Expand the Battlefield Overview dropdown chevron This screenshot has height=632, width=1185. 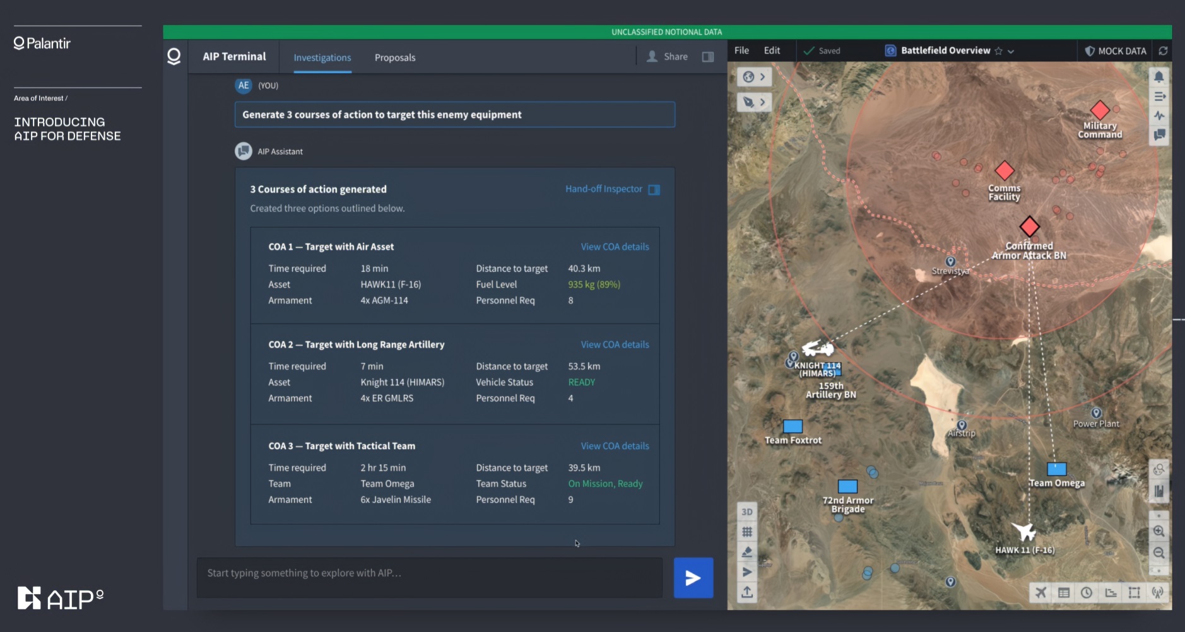click(1011, 51)
